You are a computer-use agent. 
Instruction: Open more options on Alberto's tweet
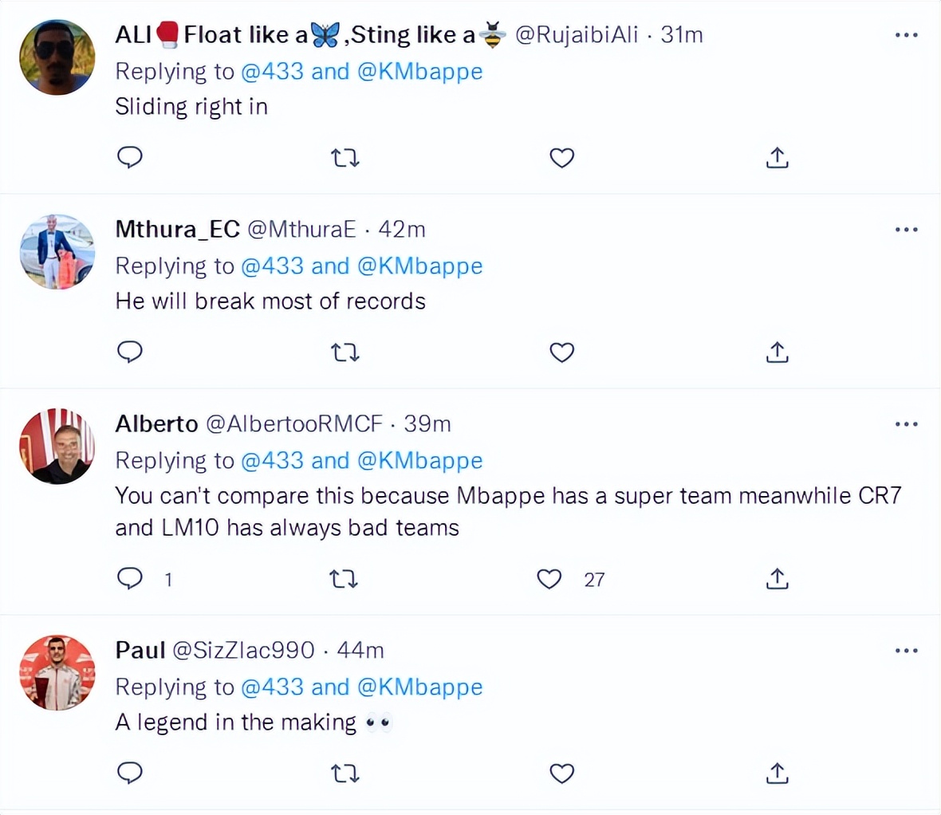906,424
